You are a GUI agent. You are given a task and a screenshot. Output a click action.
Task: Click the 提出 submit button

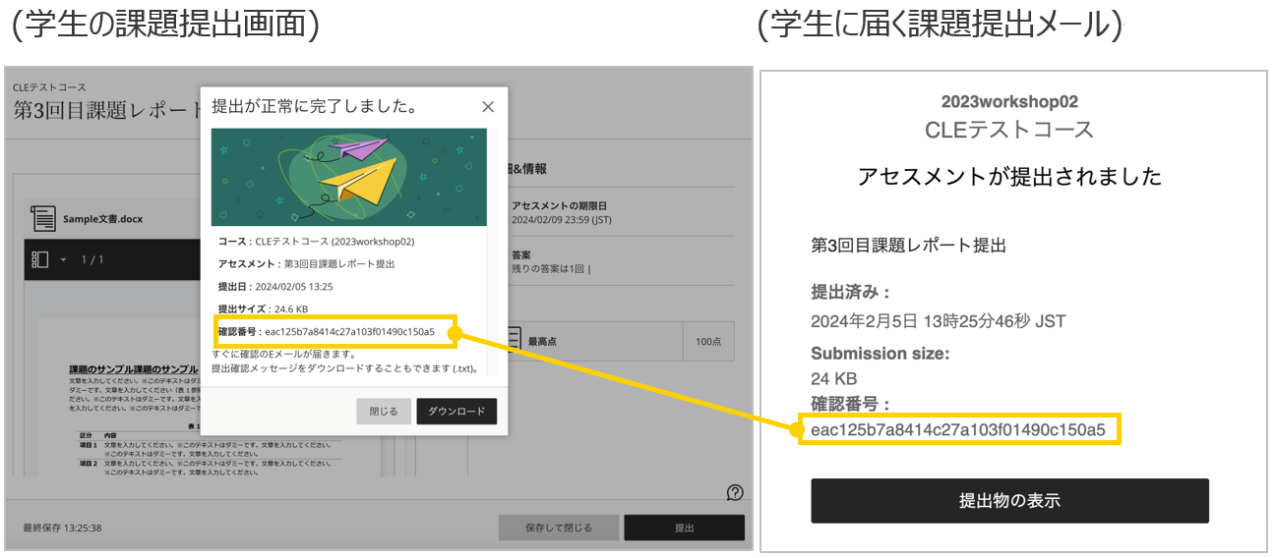coord(684,528)
